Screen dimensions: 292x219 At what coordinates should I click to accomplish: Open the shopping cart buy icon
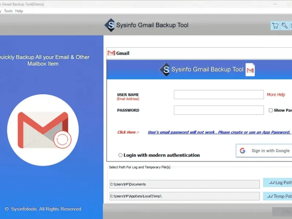275,26
